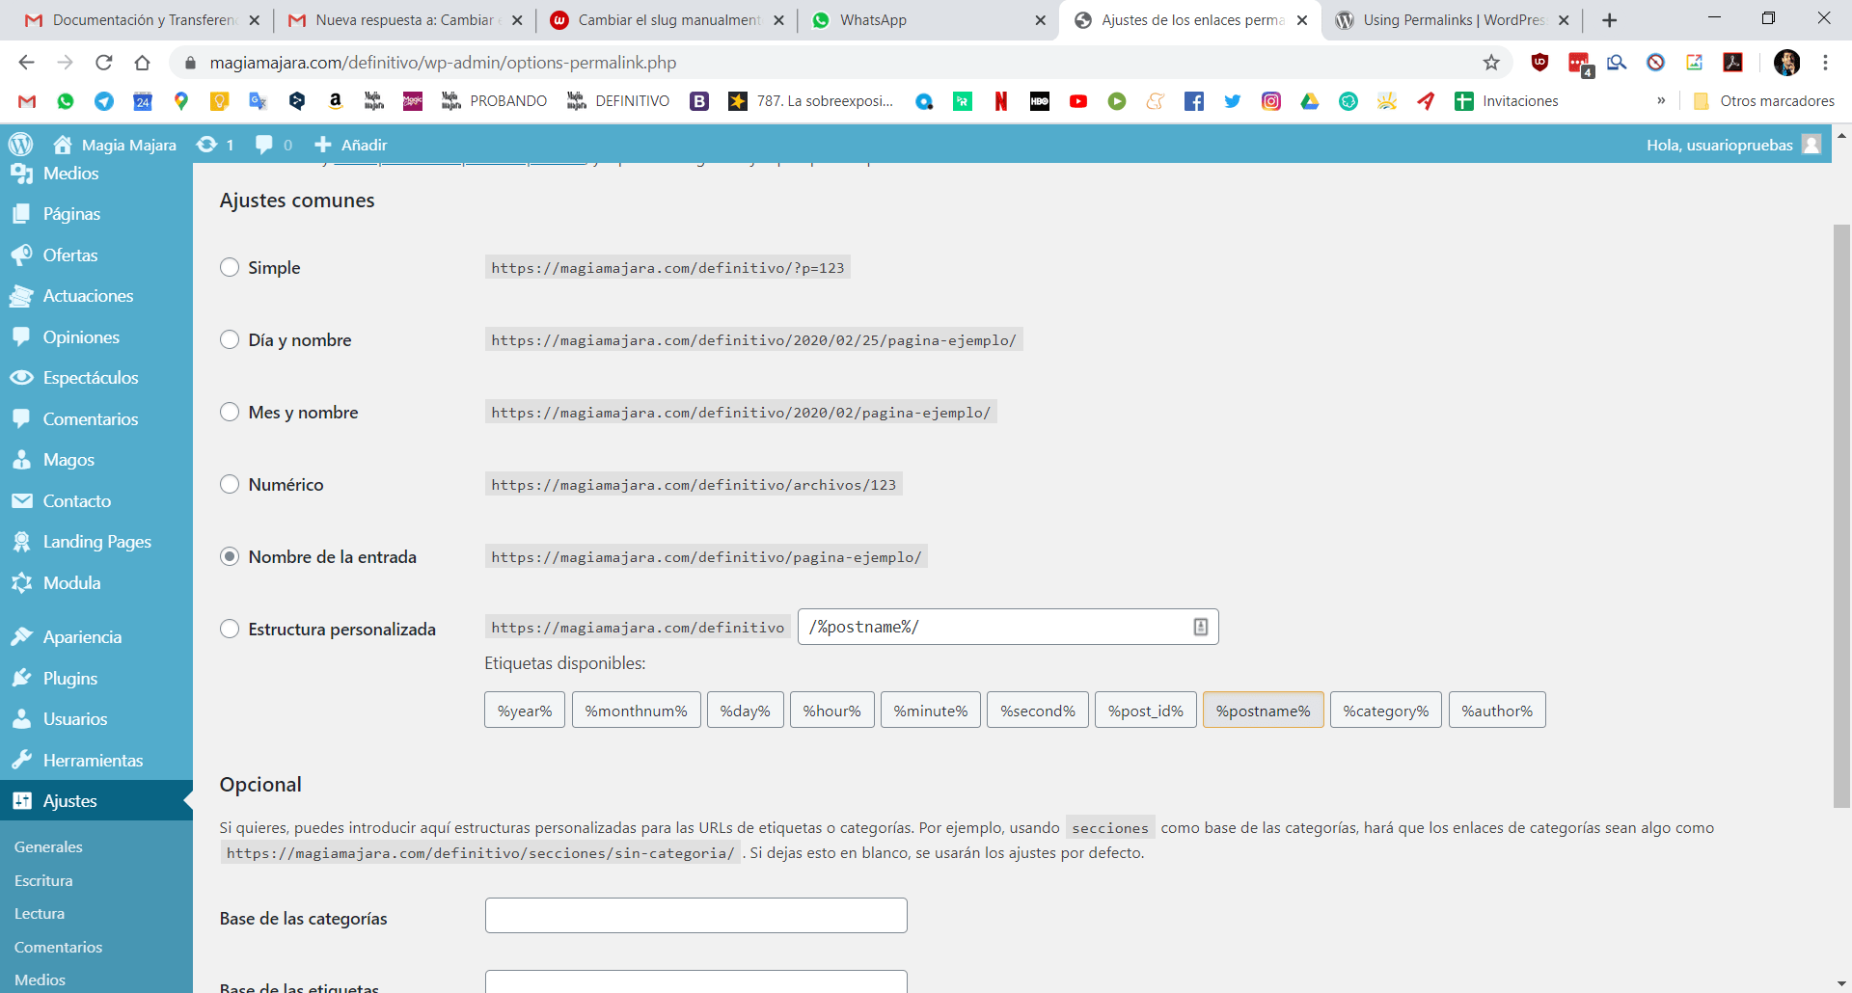The width and height of the screenshot is (1852, 993).
Task: Open a new browser tab
Action: coord(1609,20)
